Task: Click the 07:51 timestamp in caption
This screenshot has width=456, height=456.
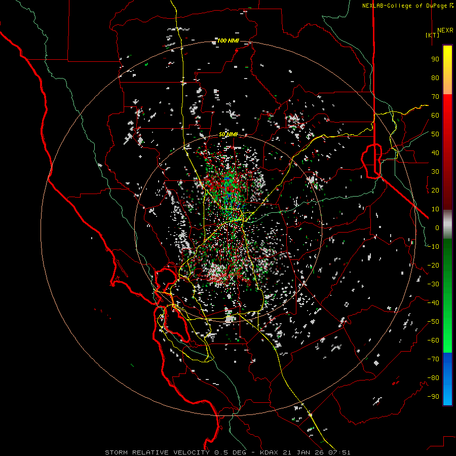Action: point(339,452)
